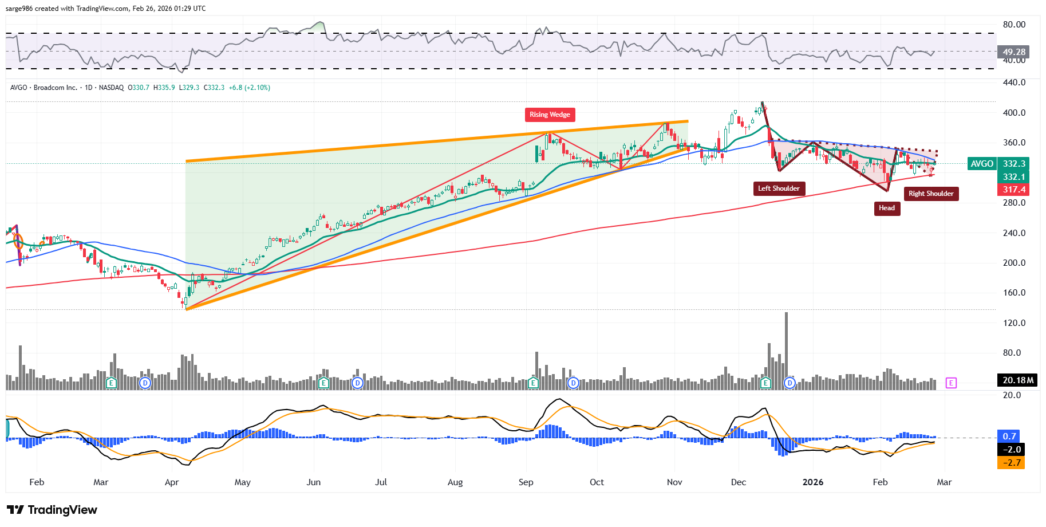Click the RSI value 49.28 label
Viewport: 1046px width, 527px height.
tap(1014, 52)
